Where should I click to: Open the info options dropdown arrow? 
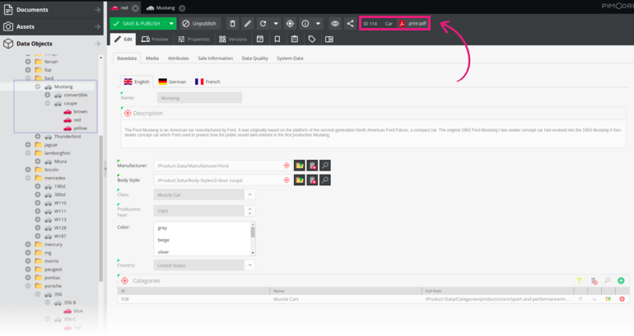[318, 23]
